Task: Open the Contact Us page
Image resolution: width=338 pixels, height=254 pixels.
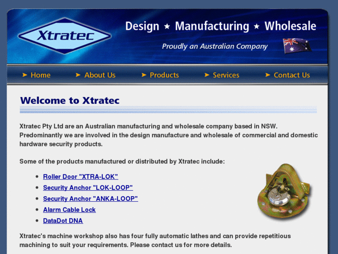Action: pos(292,75)
